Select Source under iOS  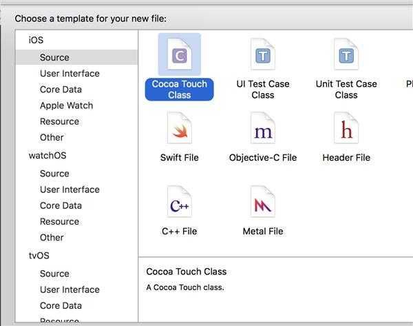(x=76, y=57)
